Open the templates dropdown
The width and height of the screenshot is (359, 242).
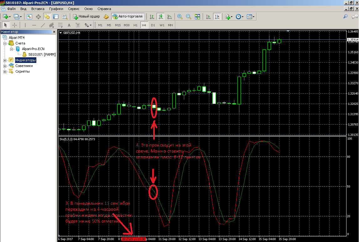pos(251,17)
